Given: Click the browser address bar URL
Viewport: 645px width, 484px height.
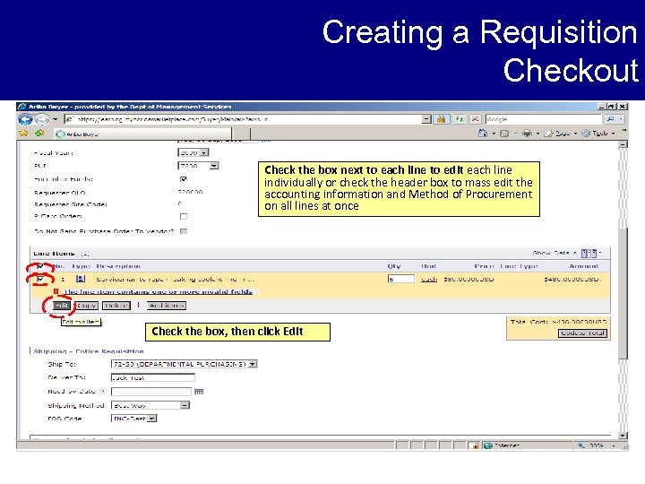Looking at the screenshot, I should click(x=243, y=119).
